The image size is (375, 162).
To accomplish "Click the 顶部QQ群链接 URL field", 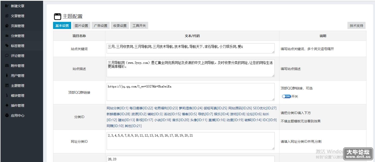I will point(190,92).
